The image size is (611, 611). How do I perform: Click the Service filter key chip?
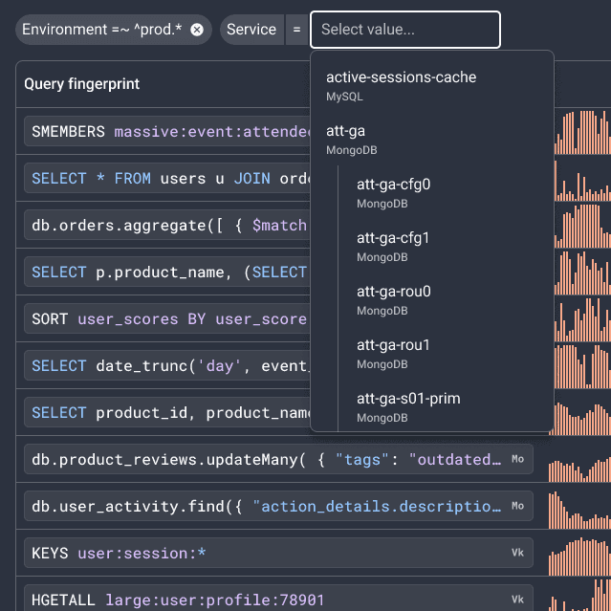point(252,30)
